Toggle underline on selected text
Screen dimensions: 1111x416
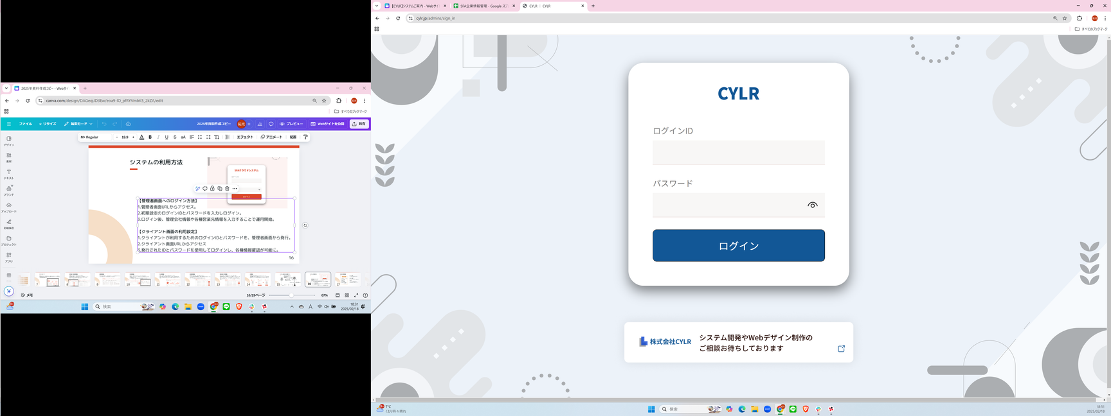(x=167, y=137)
